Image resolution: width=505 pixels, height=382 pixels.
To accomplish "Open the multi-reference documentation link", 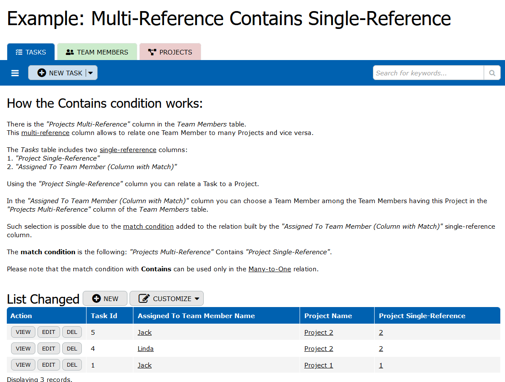I will [45, 133].
